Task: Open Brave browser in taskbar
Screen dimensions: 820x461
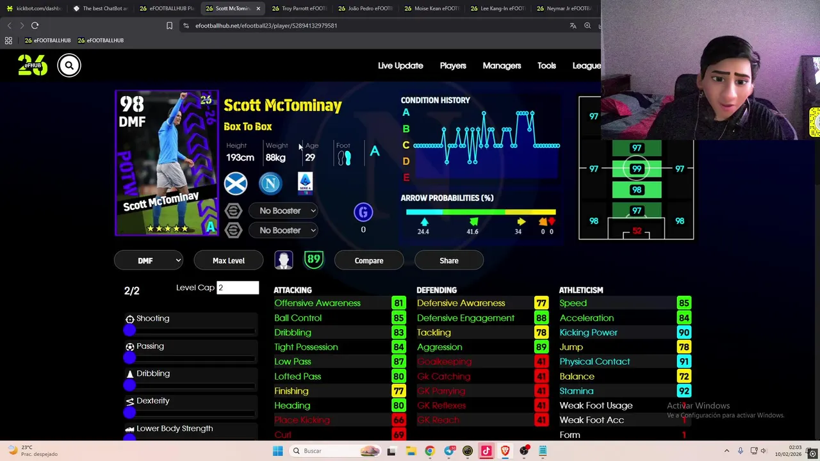Action: coord(505,451)
